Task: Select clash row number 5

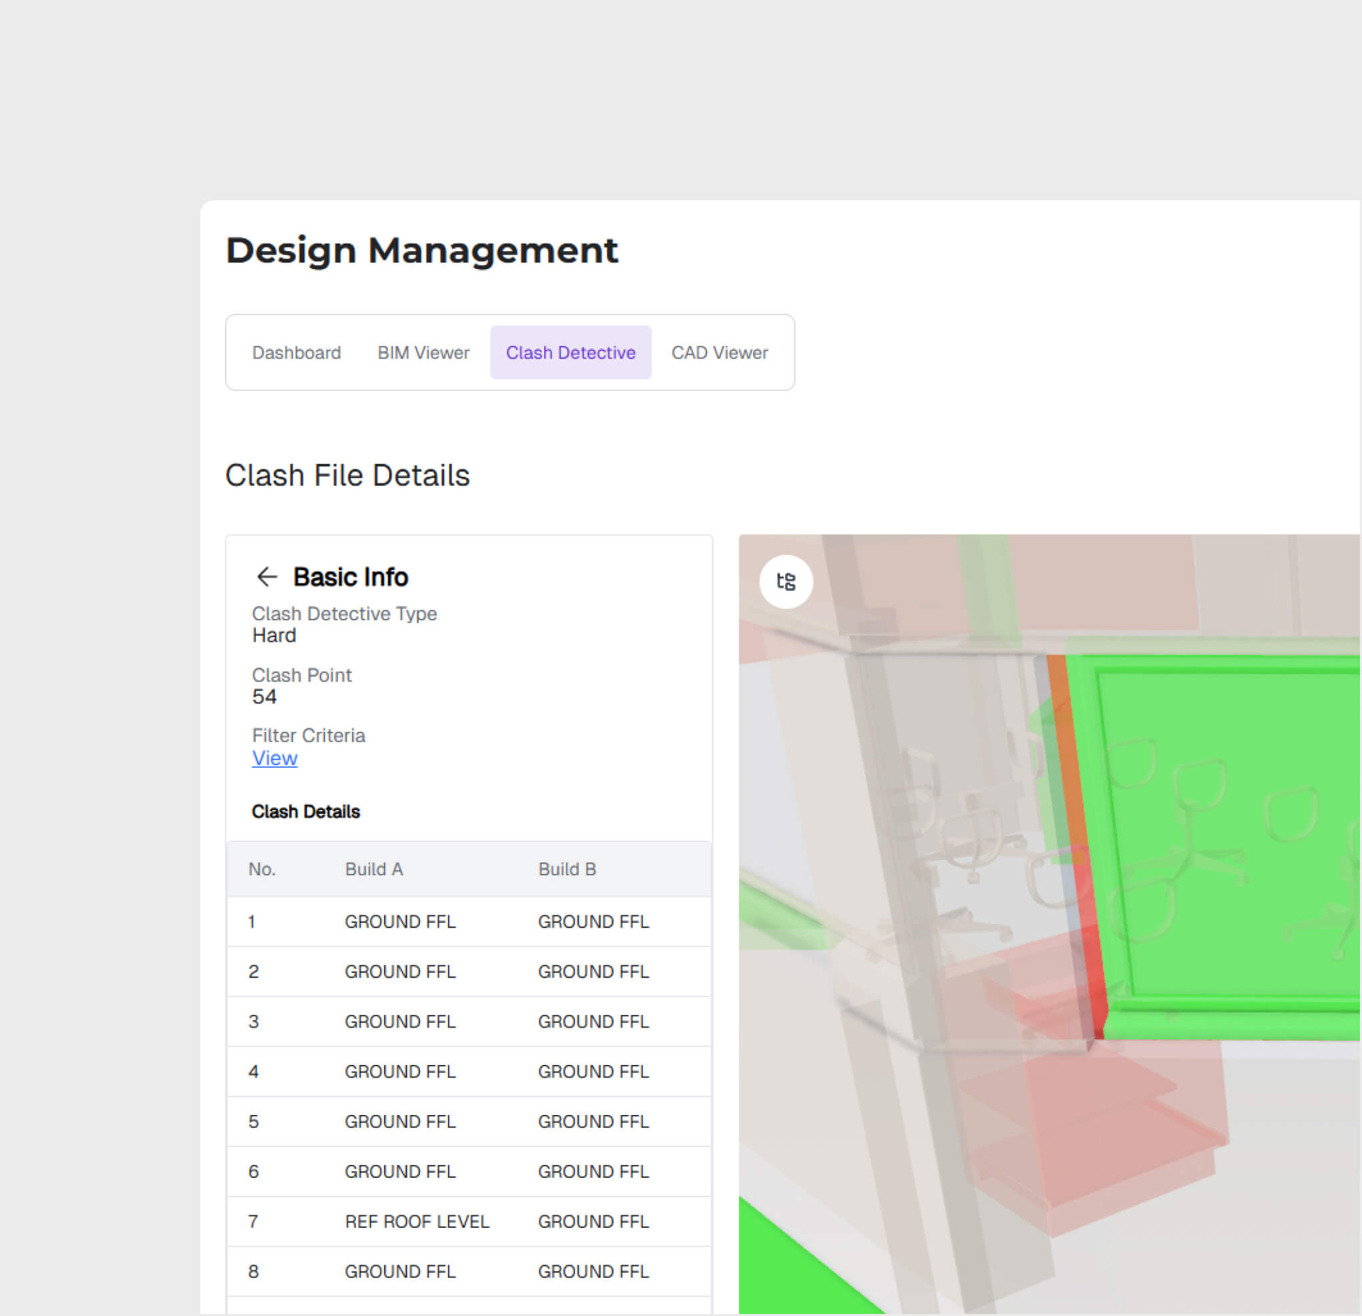Action: click(x=469, y=1122)
